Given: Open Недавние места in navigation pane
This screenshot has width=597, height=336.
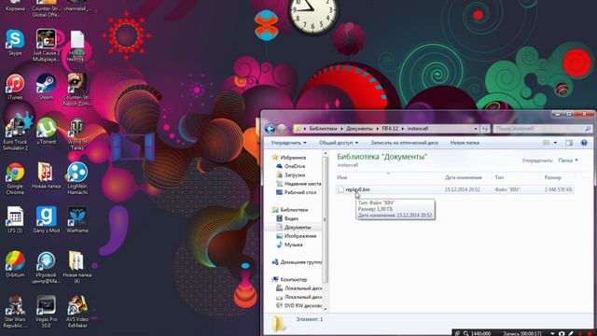Looking at the screenshot, I should [x=298, y=184].
